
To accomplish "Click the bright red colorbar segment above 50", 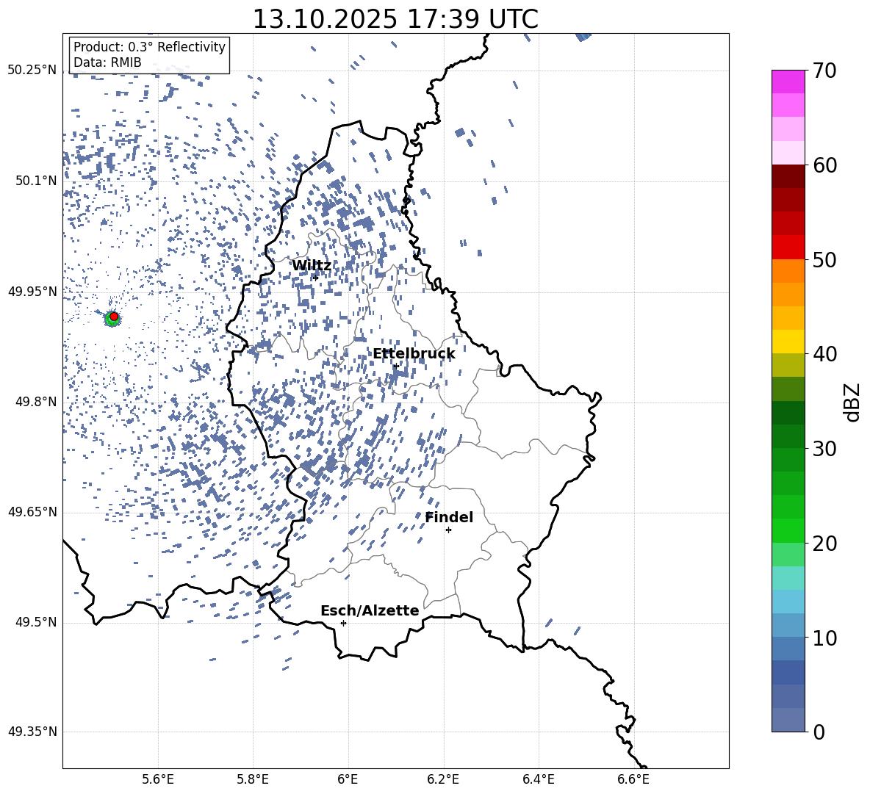I will click(x=788, y=247).
